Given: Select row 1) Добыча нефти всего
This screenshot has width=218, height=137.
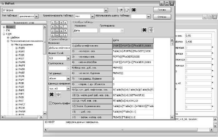Looking at the screenshot, I should [x=92, y=46].
